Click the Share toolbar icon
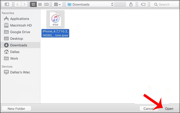Image resolution: width=180 pixels, height=113 pixels. pos(131,4)
